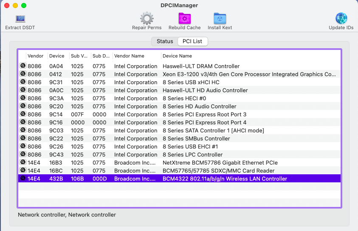
Task: Select the BCM57765/57785 SDXC/MMC Card Reader row
Action: (x=218, y=170)
